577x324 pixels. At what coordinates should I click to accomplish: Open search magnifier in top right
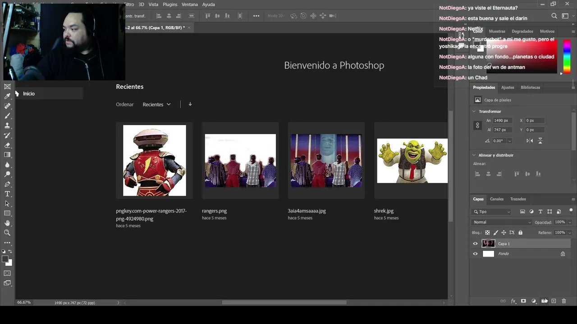click(x=554, y=16)
